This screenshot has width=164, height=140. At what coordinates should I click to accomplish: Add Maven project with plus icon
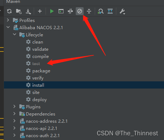[x=40, y=11]
